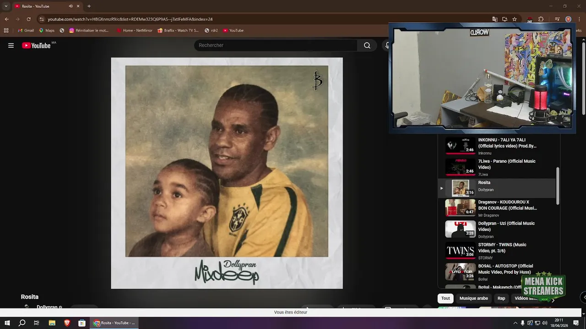
Task: Open Windows taskbar search
Action: click(22, 323)
